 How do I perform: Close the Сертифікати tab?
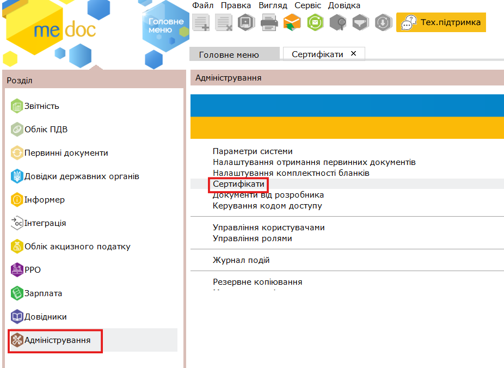click(x=354, y=53)
